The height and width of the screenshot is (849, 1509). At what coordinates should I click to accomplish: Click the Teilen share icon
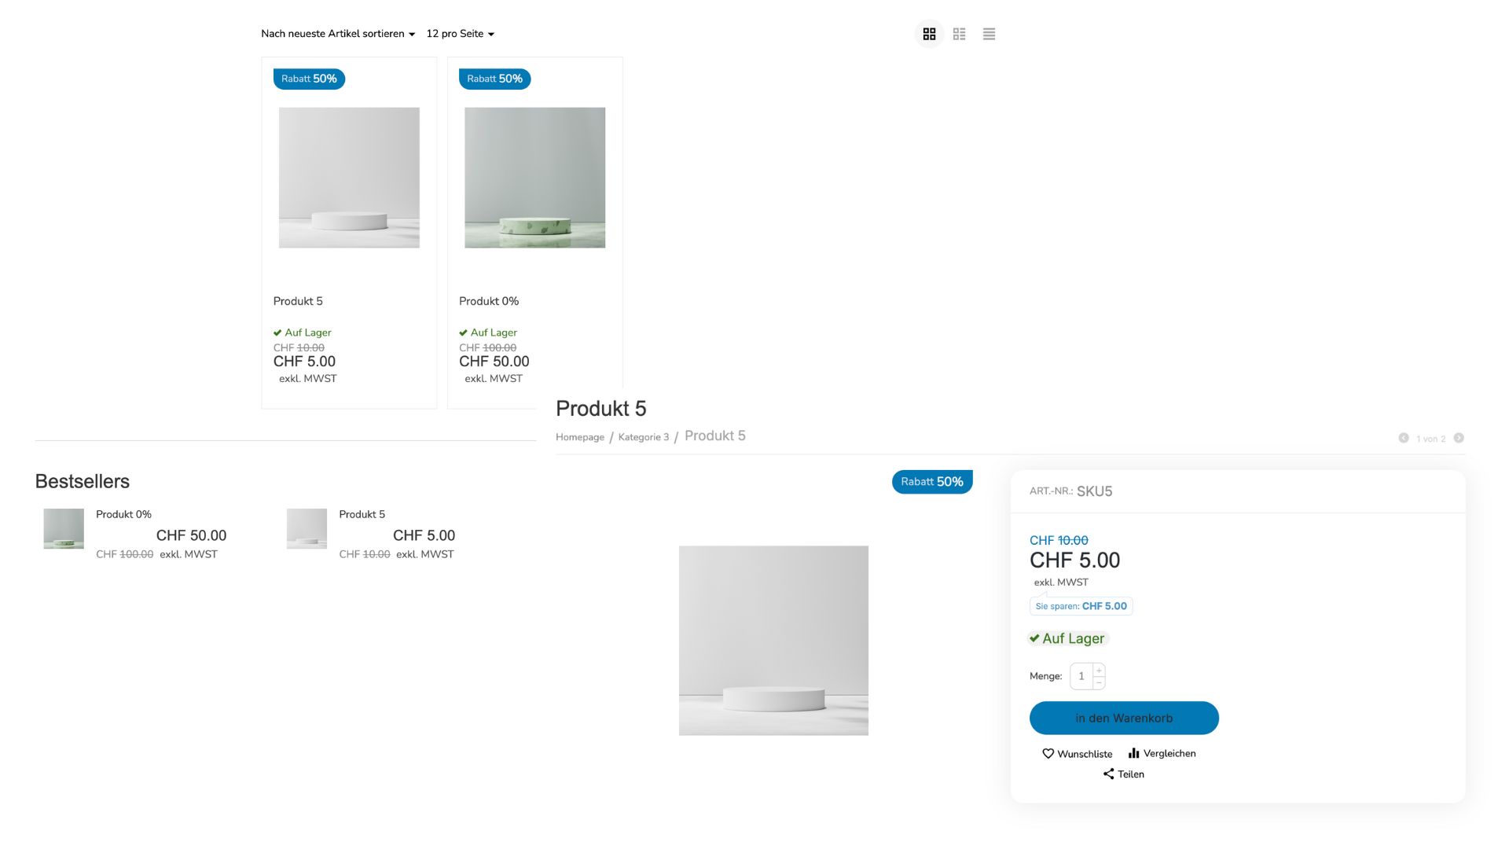[x=1108, y=774]
